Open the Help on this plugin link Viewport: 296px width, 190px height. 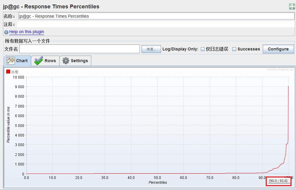(27, 32)
